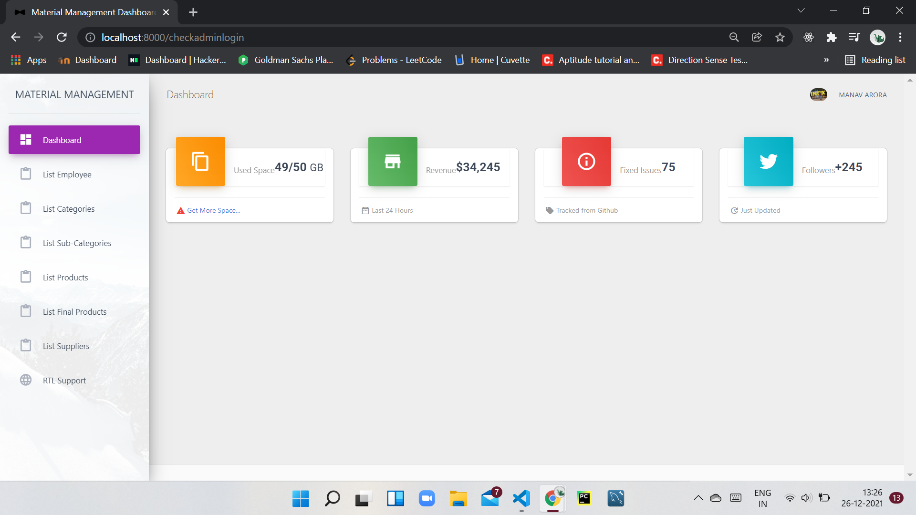Click the red info icon on Fixed Issues card

coord(586,161)
